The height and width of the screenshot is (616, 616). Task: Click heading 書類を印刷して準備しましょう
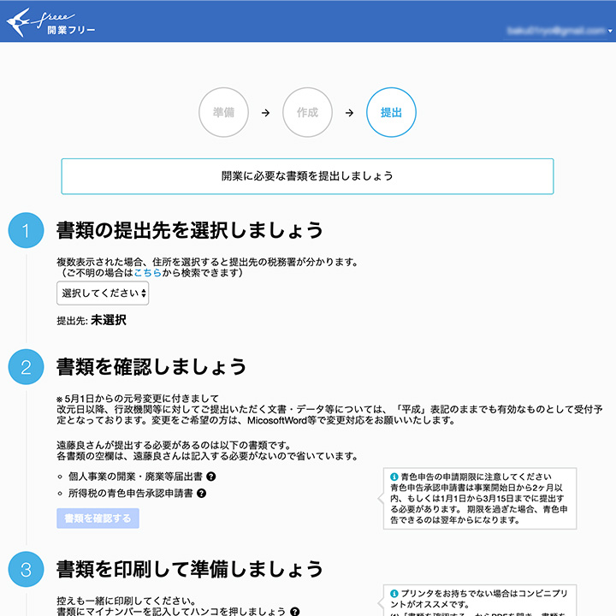[x=189, y=569]
